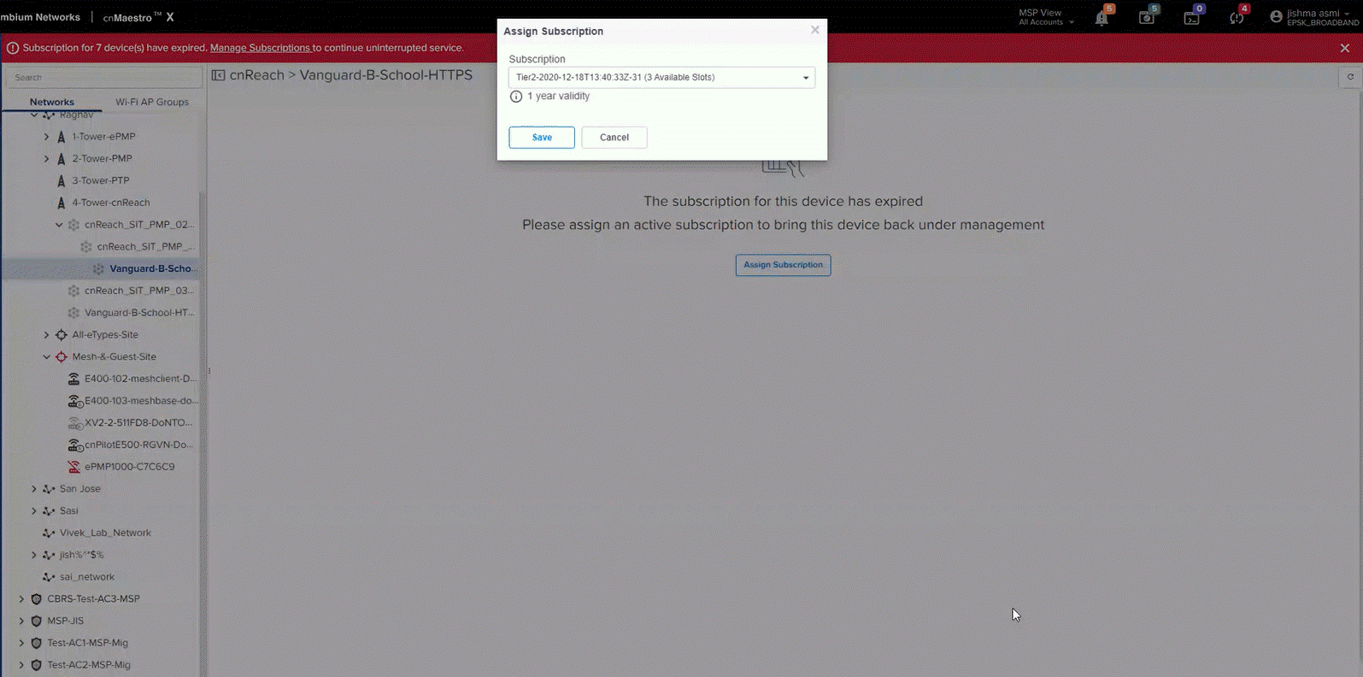Collapse the Mesh-&-Guest-Site node

tap(47, 357)
